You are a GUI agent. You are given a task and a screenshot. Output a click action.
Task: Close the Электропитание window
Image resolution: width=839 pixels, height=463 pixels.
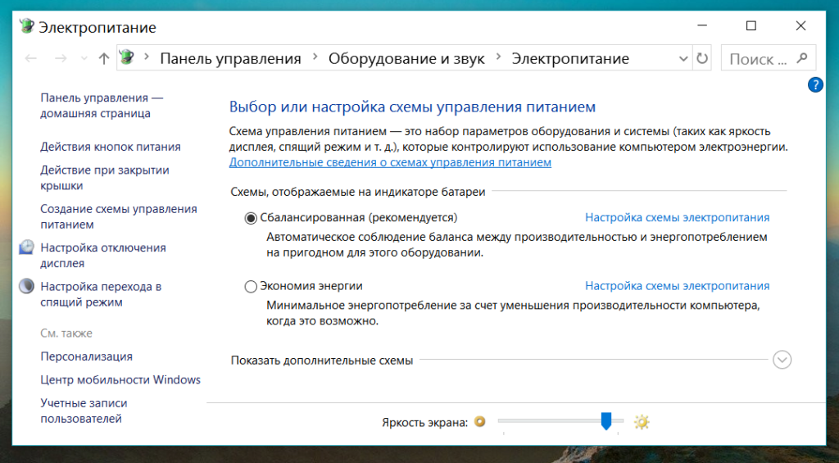point(800,25)
